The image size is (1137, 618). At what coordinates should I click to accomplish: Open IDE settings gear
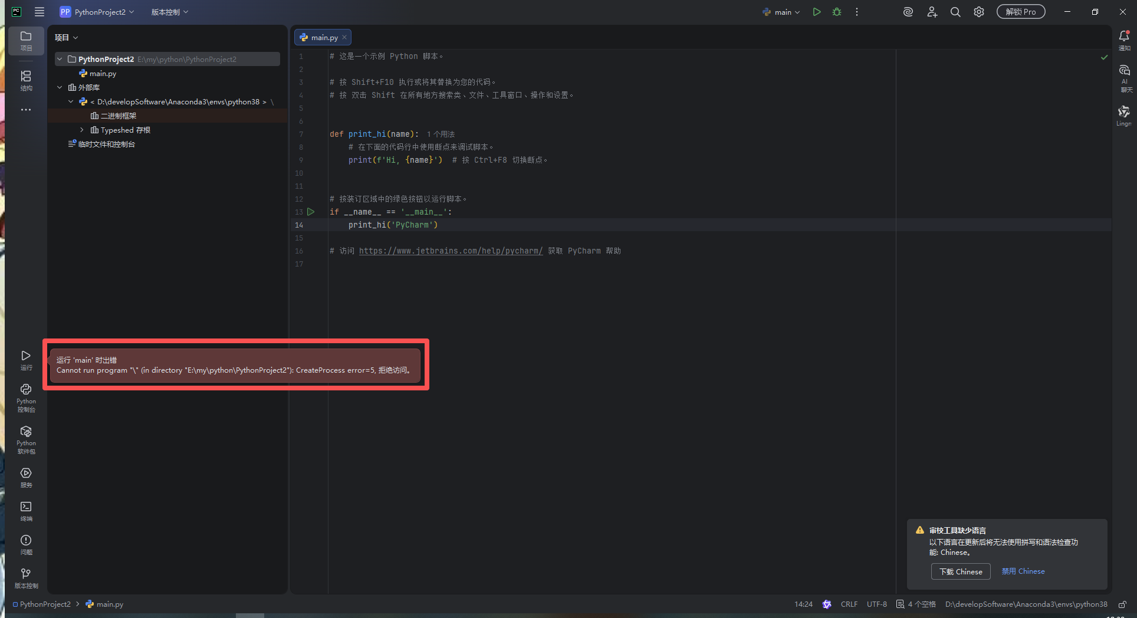pyautogui.click(x=979, y=12)
